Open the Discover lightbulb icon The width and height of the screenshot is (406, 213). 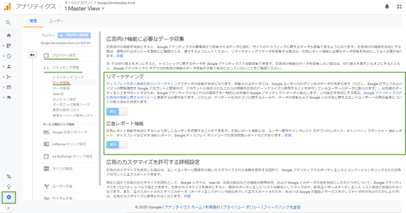(9, 186)
